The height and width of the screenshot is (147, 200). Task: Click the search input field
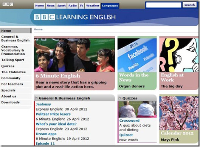pos(164,5)
